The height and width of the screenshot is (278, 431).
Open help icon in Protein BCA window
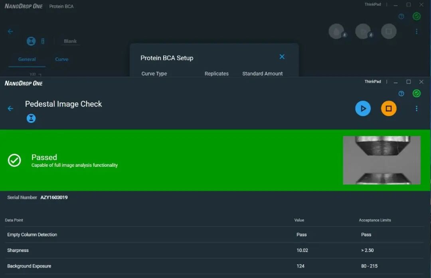(x=401, y=16)
